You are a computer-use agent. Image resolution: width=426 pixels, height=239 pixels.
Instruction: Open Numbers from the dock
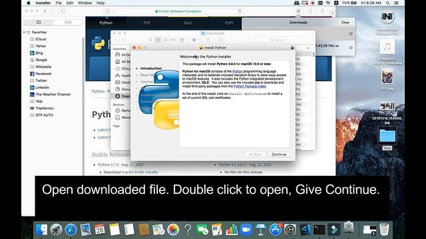232,230
